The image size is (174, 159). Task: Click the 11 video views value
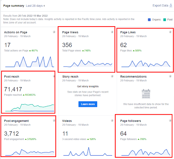tap(65, 133)
